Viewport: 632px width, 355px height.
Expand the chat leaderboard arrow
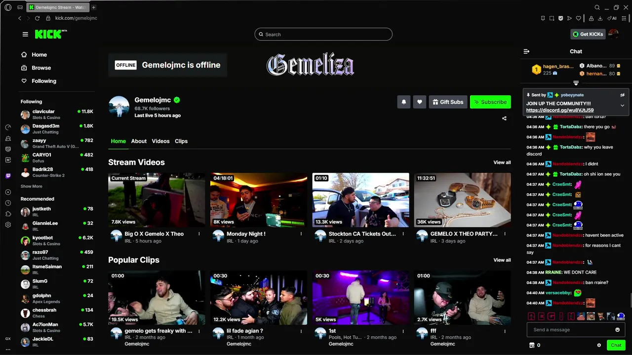pos(576,83)
